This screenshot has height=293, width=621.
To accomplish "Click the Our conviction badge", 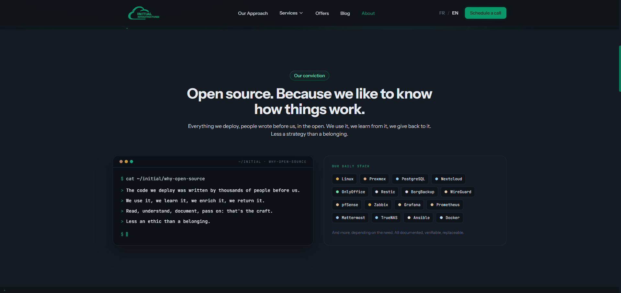I will [310, 76].
